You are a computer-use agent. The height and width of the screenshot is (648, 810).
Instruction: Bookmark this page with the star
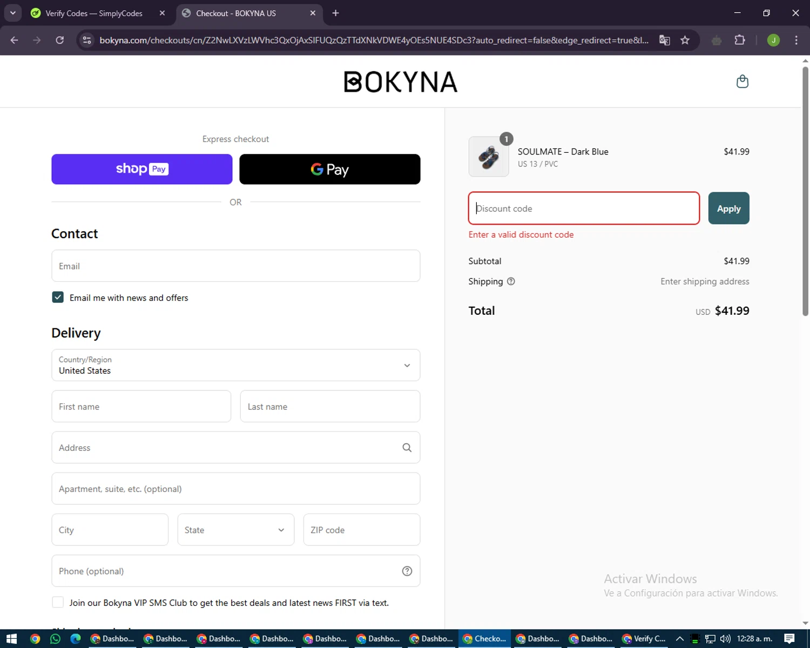[x=685, y=40]
